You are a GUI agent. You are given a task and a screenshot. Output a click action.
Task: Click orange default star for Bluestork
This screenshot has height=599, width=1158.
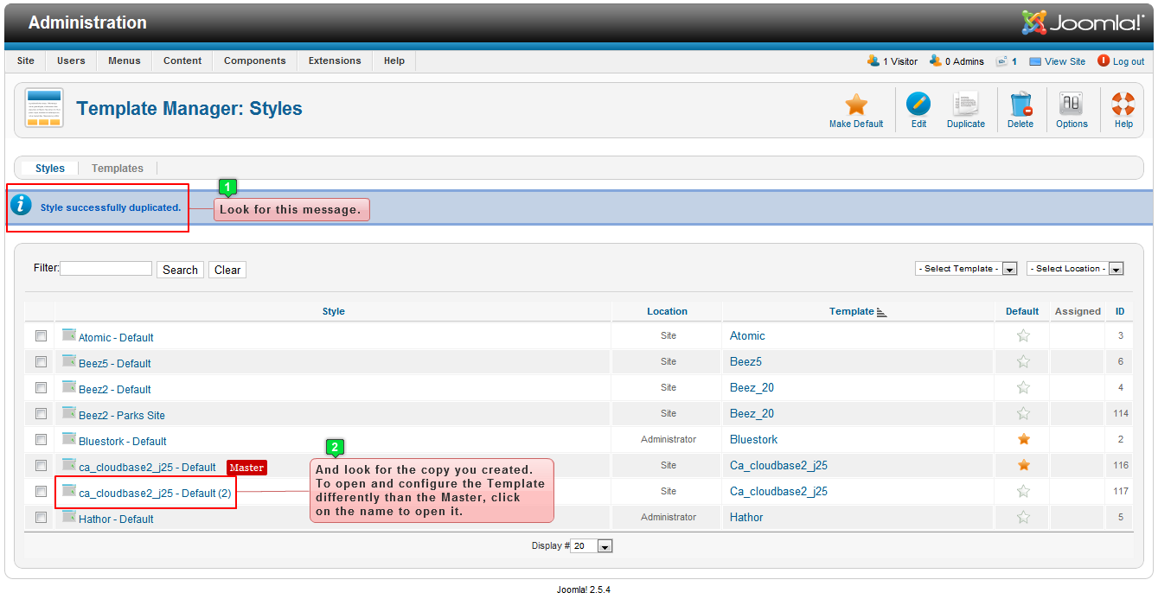[x=1024, y=439]
